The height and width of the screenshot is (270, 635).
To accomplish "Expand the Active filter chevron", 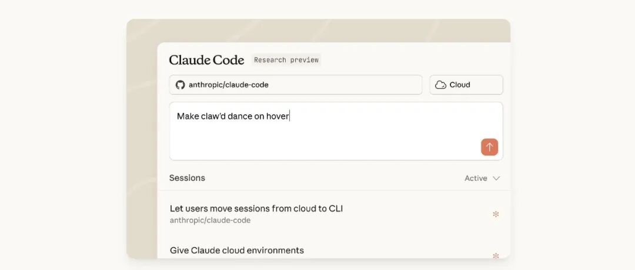I will [496, 178].
